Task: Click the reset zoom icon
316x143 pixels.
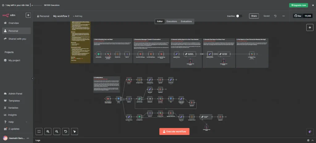Action: pos(65,131)
